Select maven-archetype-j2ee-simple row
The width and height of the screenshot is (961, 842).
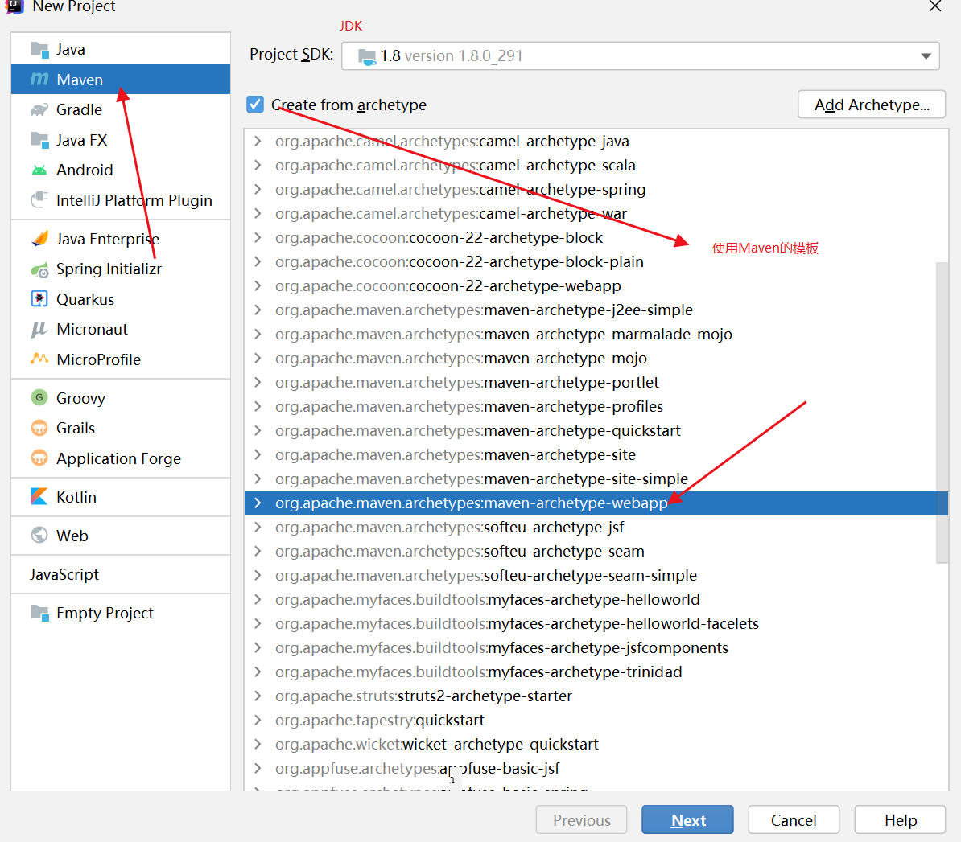[596, 310]
